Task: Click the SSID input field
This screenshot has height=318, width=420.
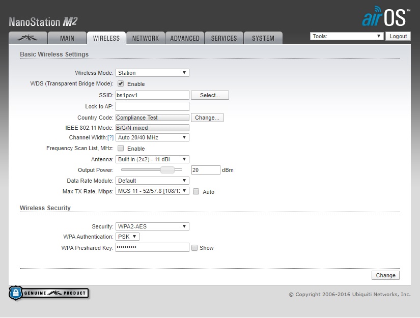Action: pyautogui.click(x=152, y=95)
